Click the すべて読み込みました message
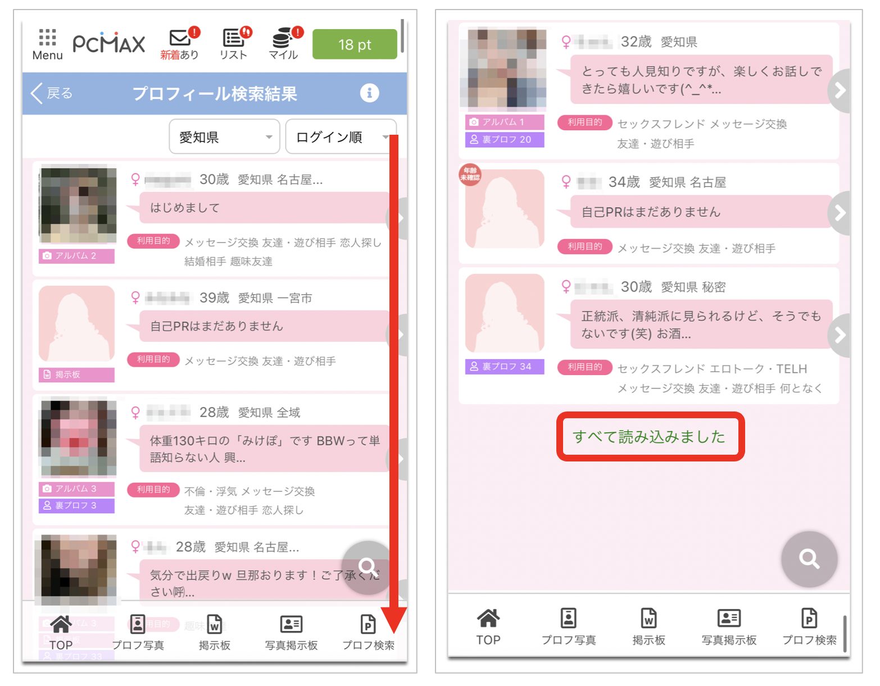The height and width of the screenshot is (686, 880). point(650,437)
